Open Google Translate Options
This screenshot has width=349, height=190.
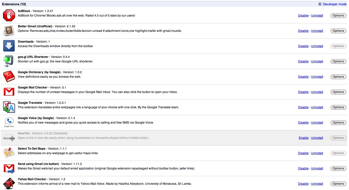338,107
